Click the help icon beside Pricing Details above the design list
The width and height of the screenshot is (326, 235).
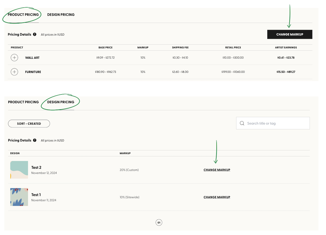click(35, 140)
